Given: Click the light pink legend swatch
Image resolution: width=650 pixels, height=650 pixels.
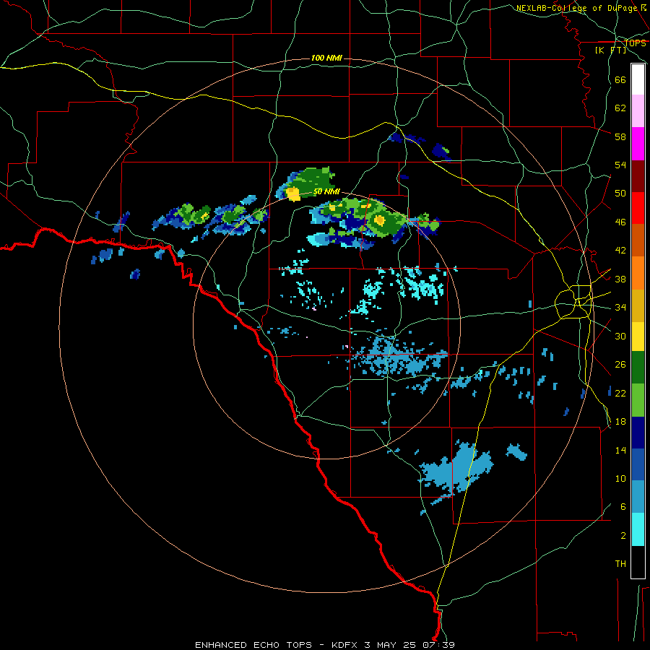Looking at the screenshot, I should coord(638,111).
